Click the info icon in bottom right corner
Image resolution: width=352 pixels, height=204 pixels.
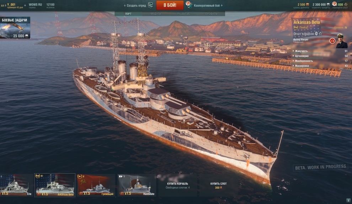[348, 200]
